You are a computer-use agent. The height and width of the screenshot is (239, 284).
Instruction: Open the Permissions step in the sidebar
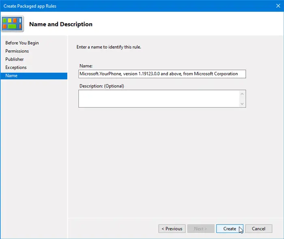[x=17, y=51]
